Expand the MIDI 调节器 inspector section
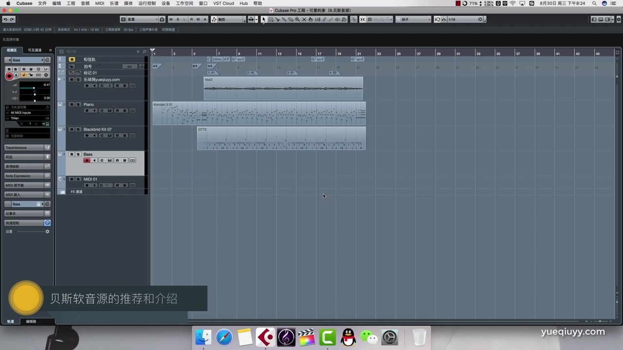623x350 pixels. (x=28, y=185)
